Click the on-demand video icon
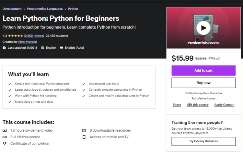The width and height of the screenshot is (243, 152). click(x=5, y=131)
